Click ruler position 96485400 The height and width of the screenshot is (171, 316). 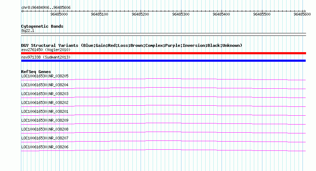221,14
